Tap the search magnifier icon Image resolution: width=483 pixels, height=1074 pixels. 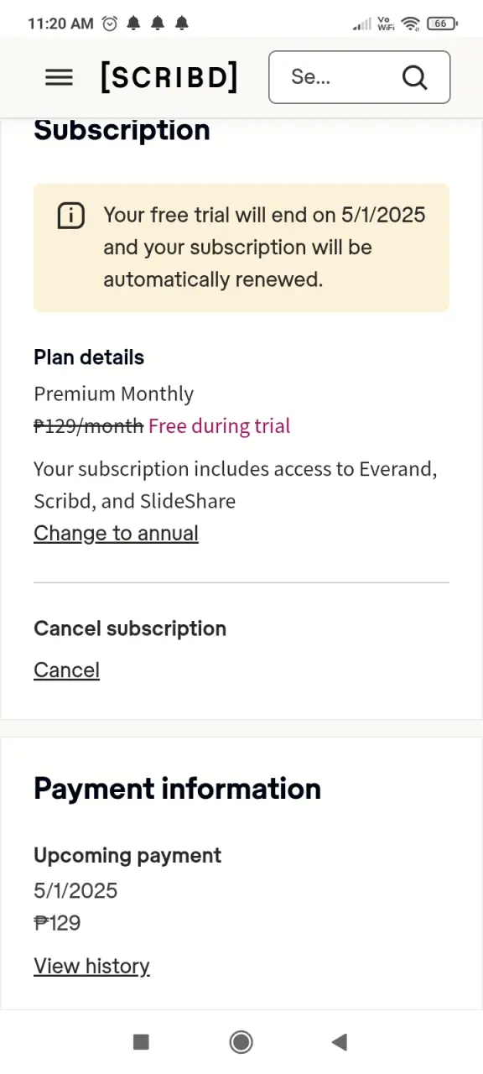tap(414, 77)
